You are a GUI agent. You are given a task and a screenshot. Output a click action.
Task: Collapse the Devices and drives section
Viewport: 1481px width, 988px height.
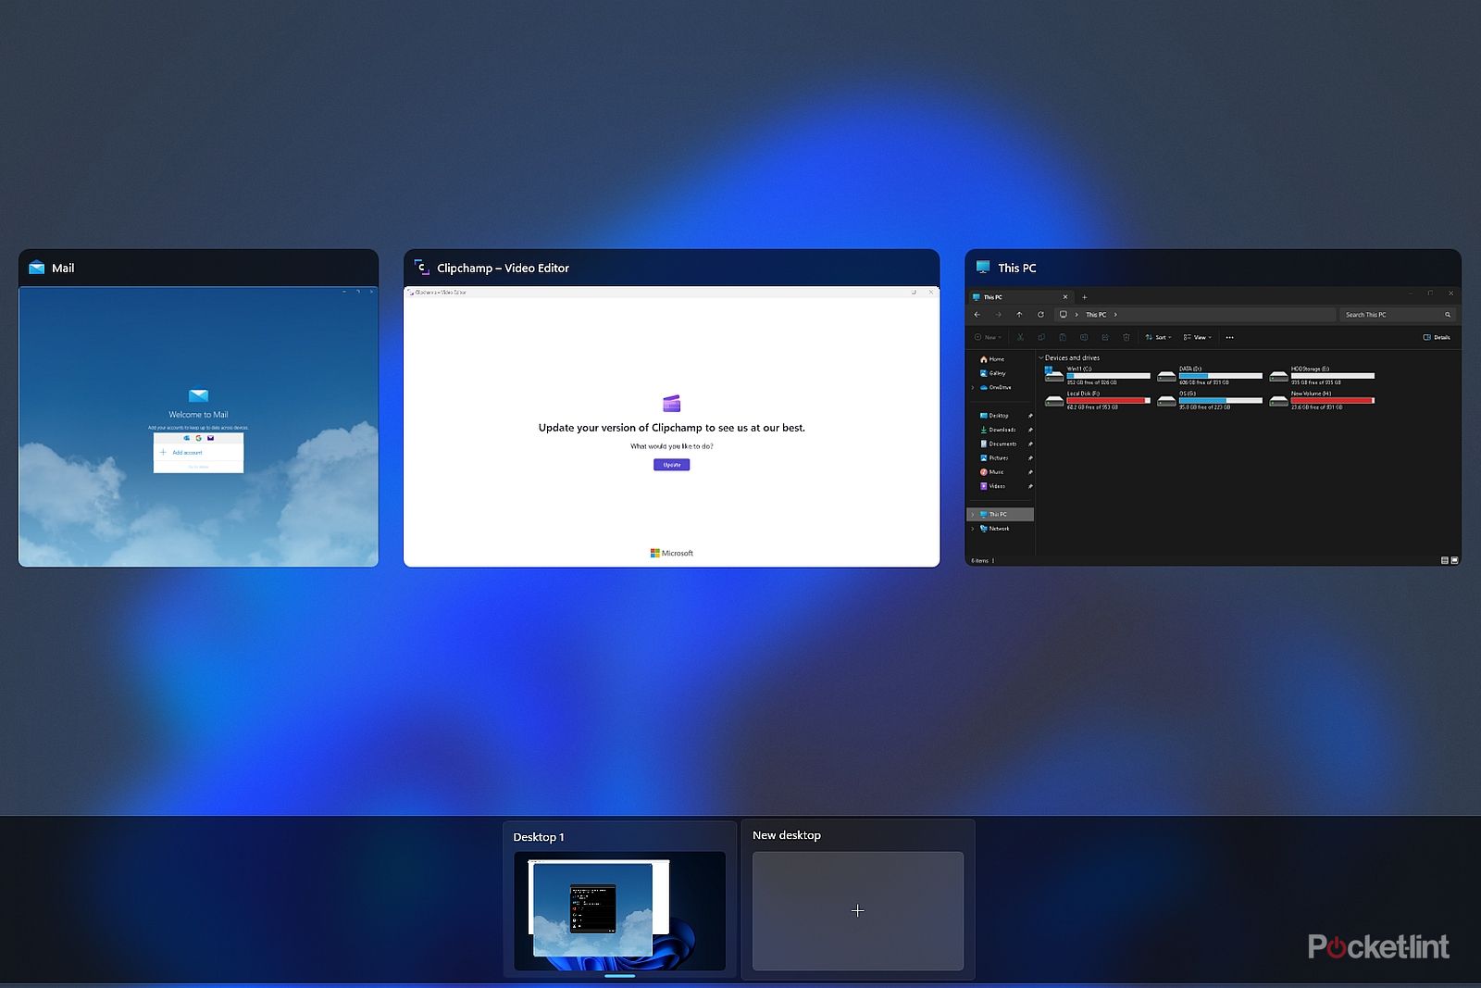pyautogui.click(x=1041, y=357)
